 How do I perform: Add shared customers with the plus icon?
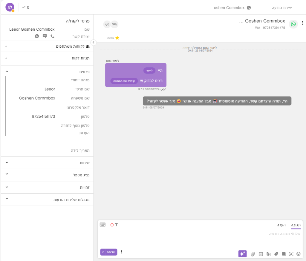point(6,46)
